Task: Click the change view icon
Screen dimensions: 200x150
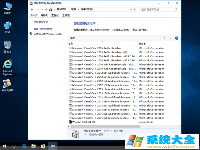Action: coord(166,38)
